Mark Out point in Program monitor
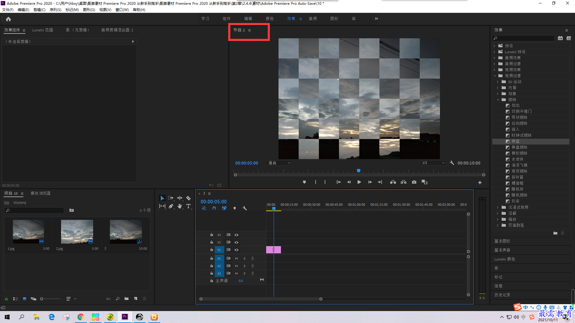The image size is (575, 323). tap(325, 182)
